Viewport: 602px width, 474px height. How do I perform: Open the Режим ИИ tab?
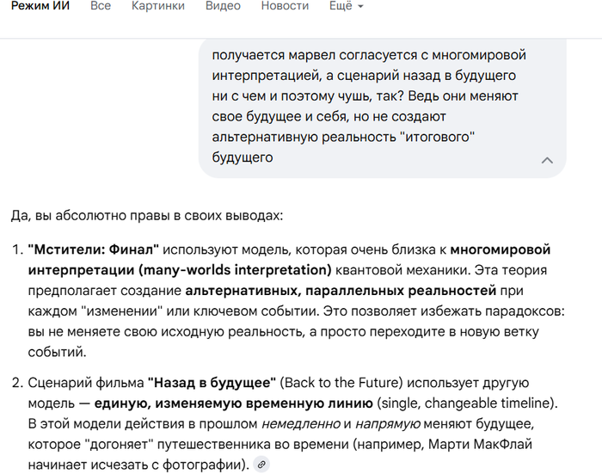[40, 6]
